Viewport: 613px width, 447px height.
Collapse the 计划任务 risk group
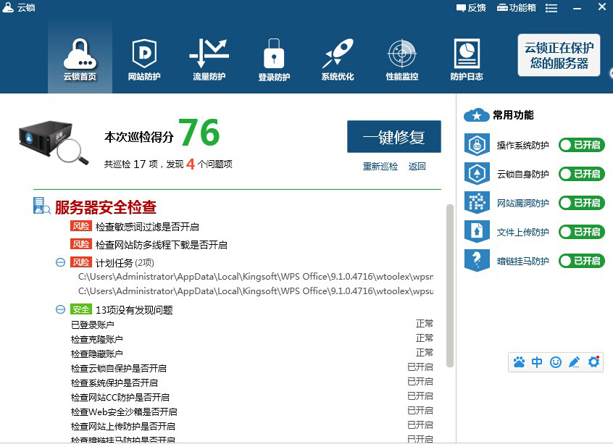(x=61, y=262)
